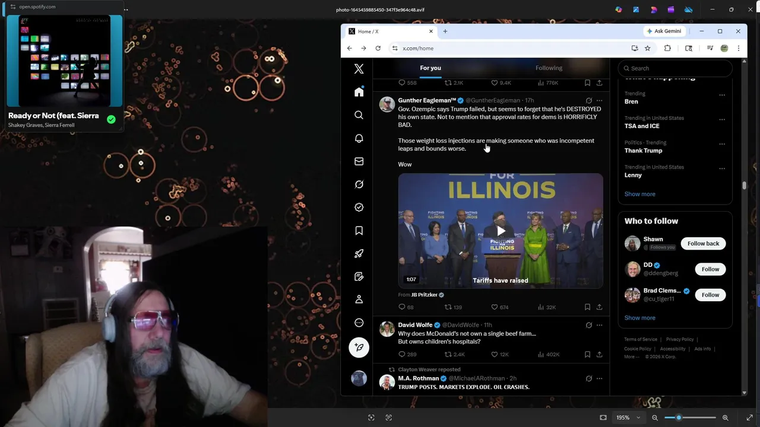Switch to the Following tab

(549, 68)
